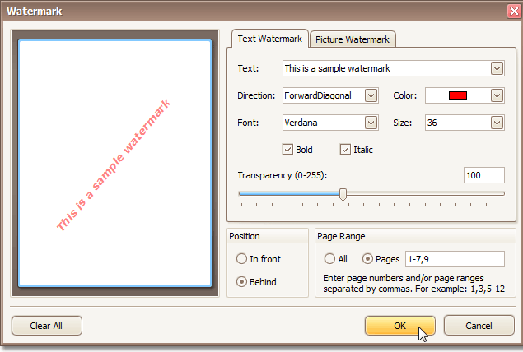This screenshot has width=523, height=352.
Task: Select the Text Watermark tab
Action: 269,39
